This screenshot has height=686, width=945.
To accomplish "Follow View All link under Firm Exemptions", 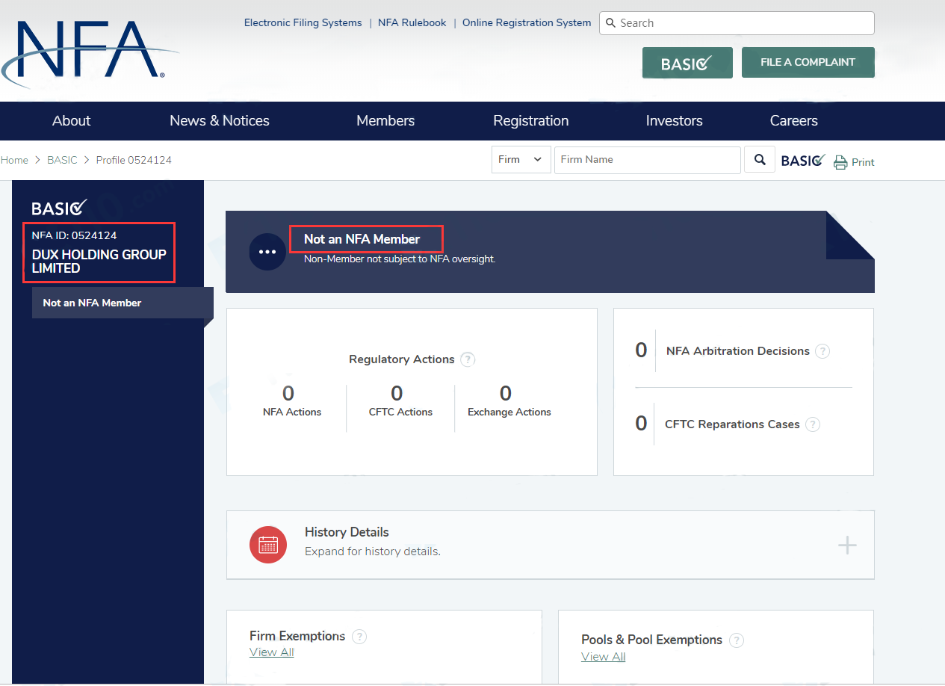I will [x=272, y=652].
